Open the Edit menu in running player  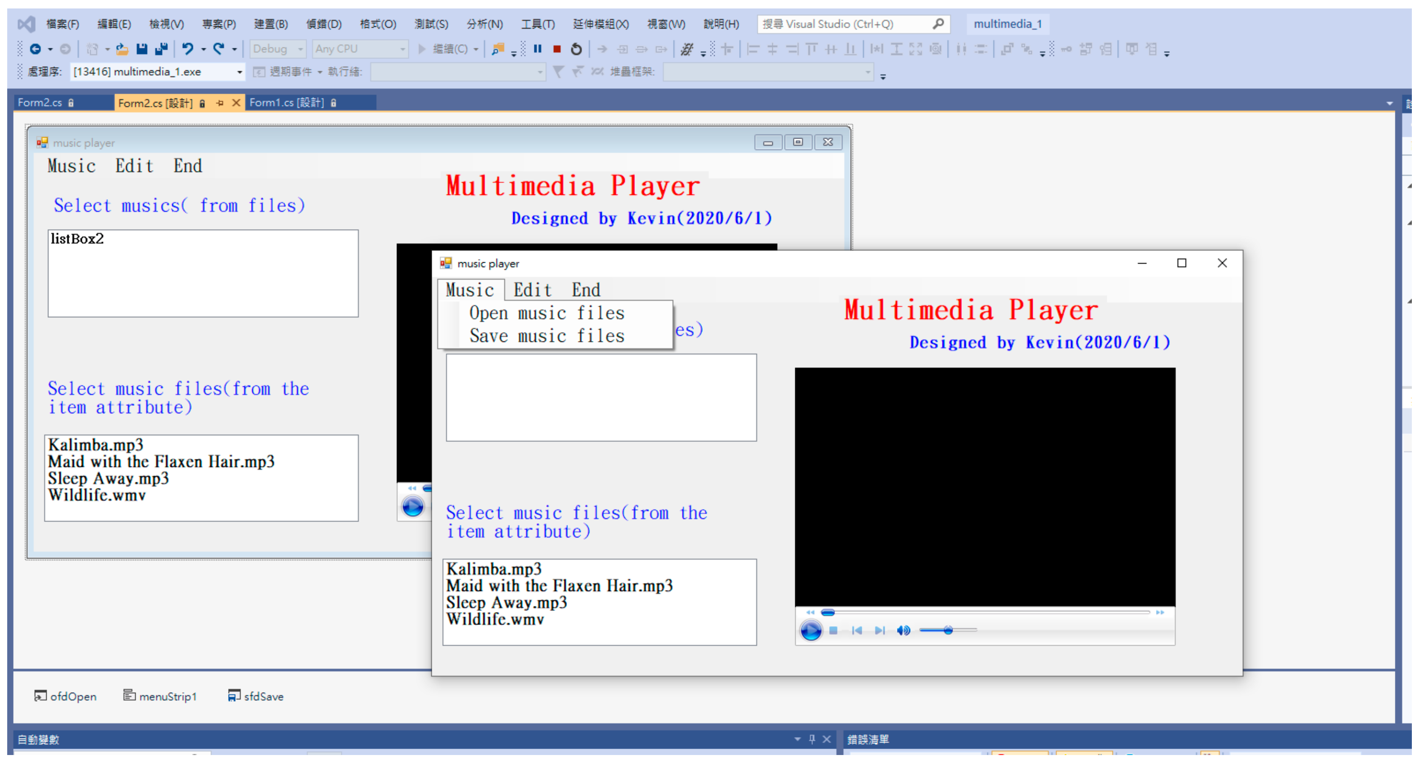(x=532, y=290)
